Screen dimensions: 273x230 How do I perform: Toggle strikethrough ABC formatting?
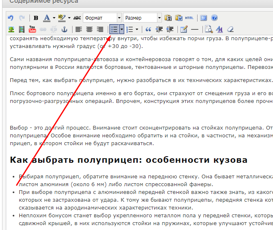tap(77, 18)
